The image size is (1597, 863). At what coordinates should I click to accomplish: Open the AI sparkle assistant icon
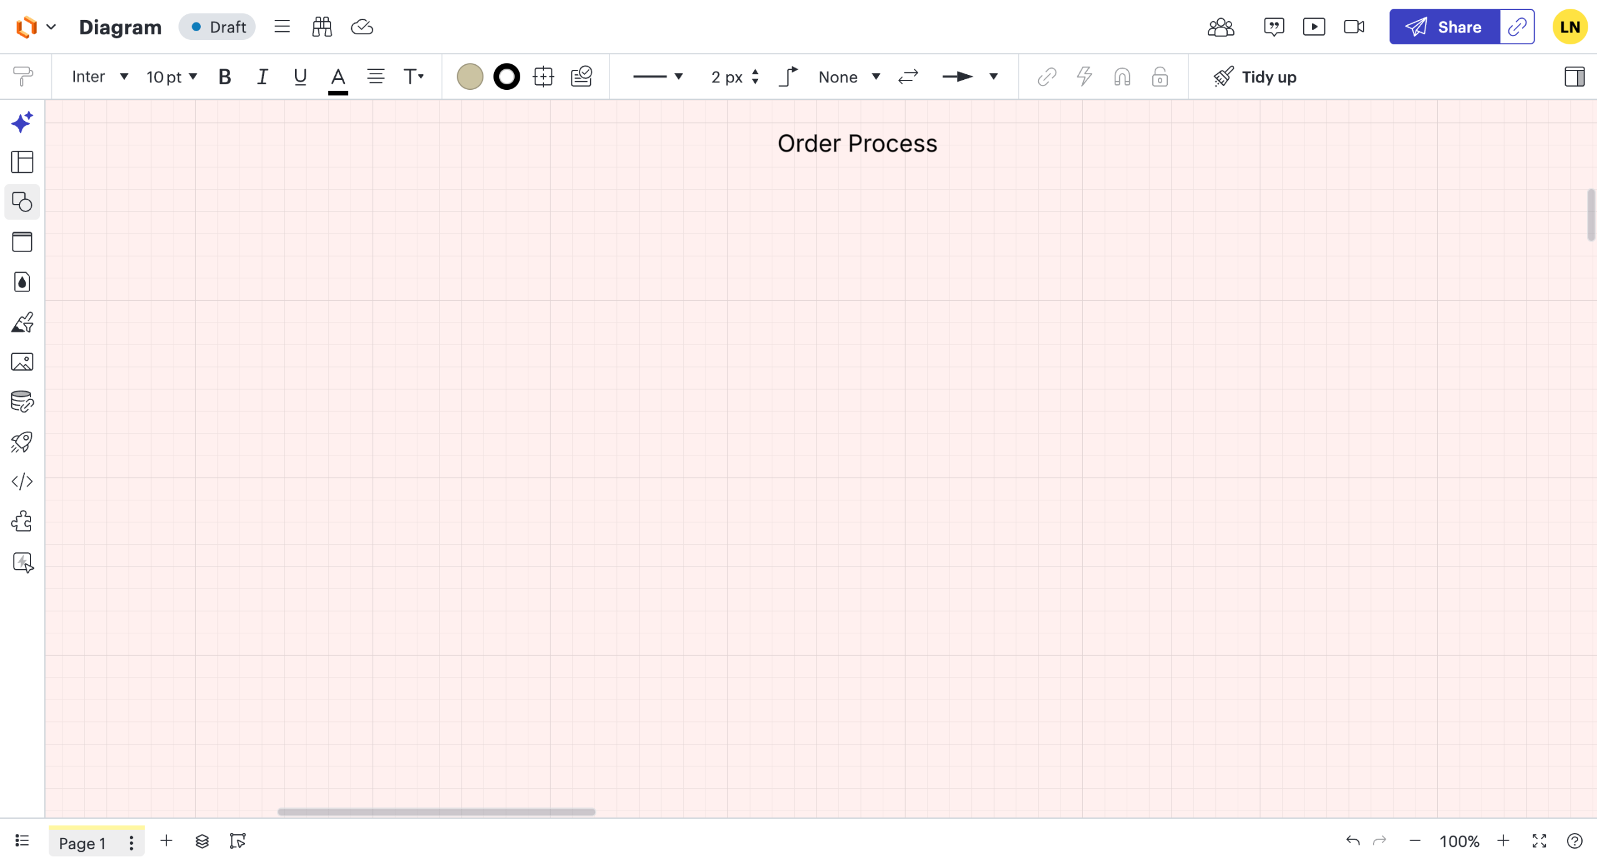(22, 122)
